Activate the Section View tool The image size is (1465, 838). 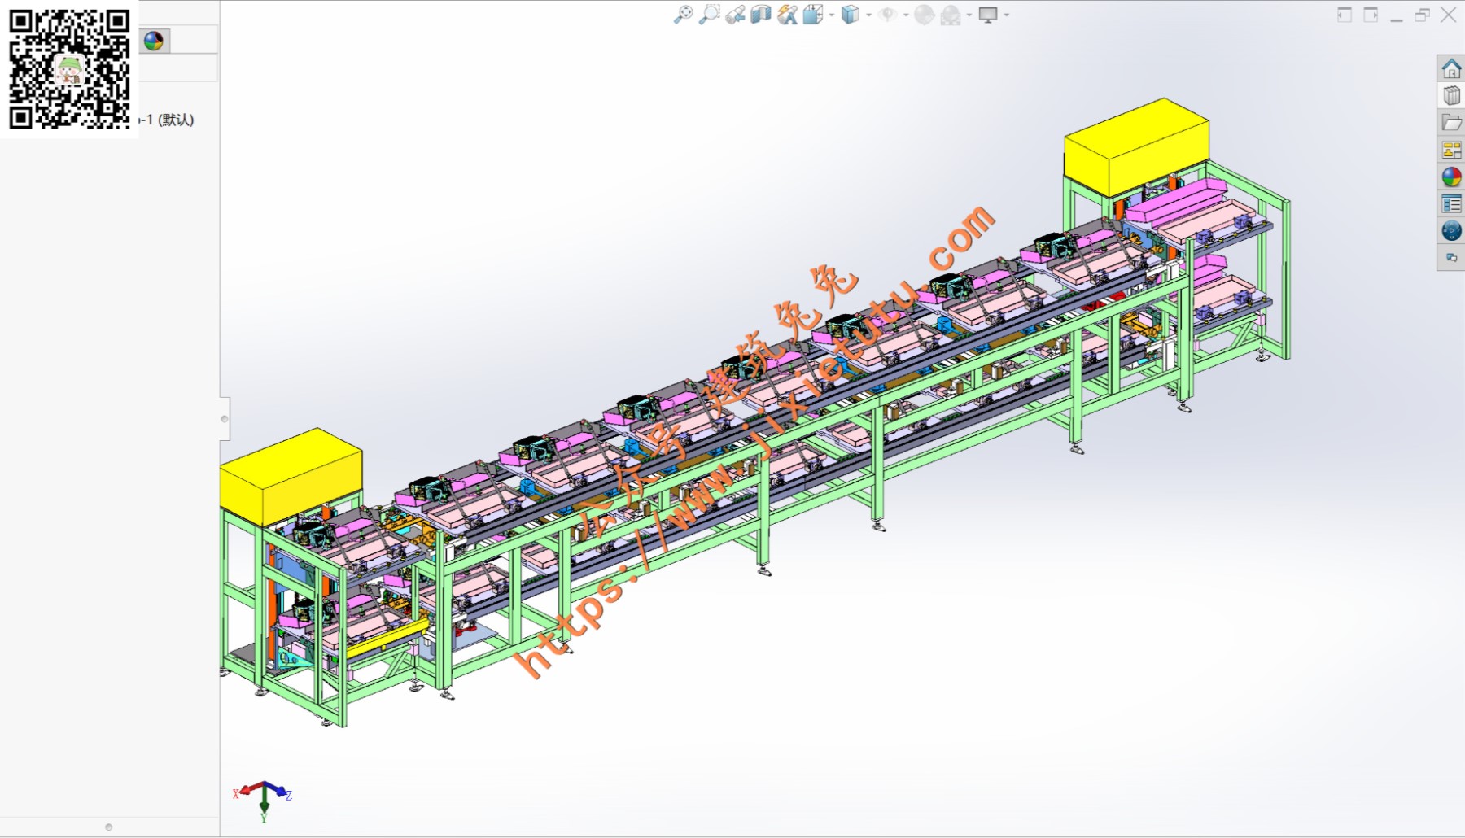pyautogui.click(x=761, y=15)
